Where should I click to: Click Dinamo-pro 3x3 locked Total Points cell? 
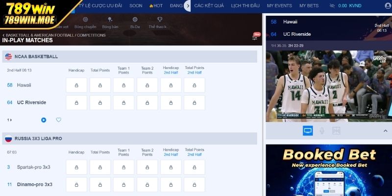[x=100, y=185]
